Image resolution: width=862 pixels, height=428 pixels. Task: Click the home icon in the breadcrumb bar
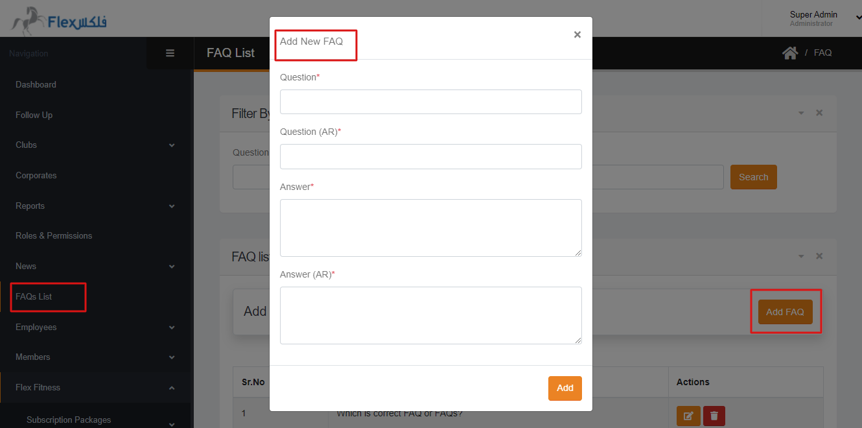click(790, 53)
